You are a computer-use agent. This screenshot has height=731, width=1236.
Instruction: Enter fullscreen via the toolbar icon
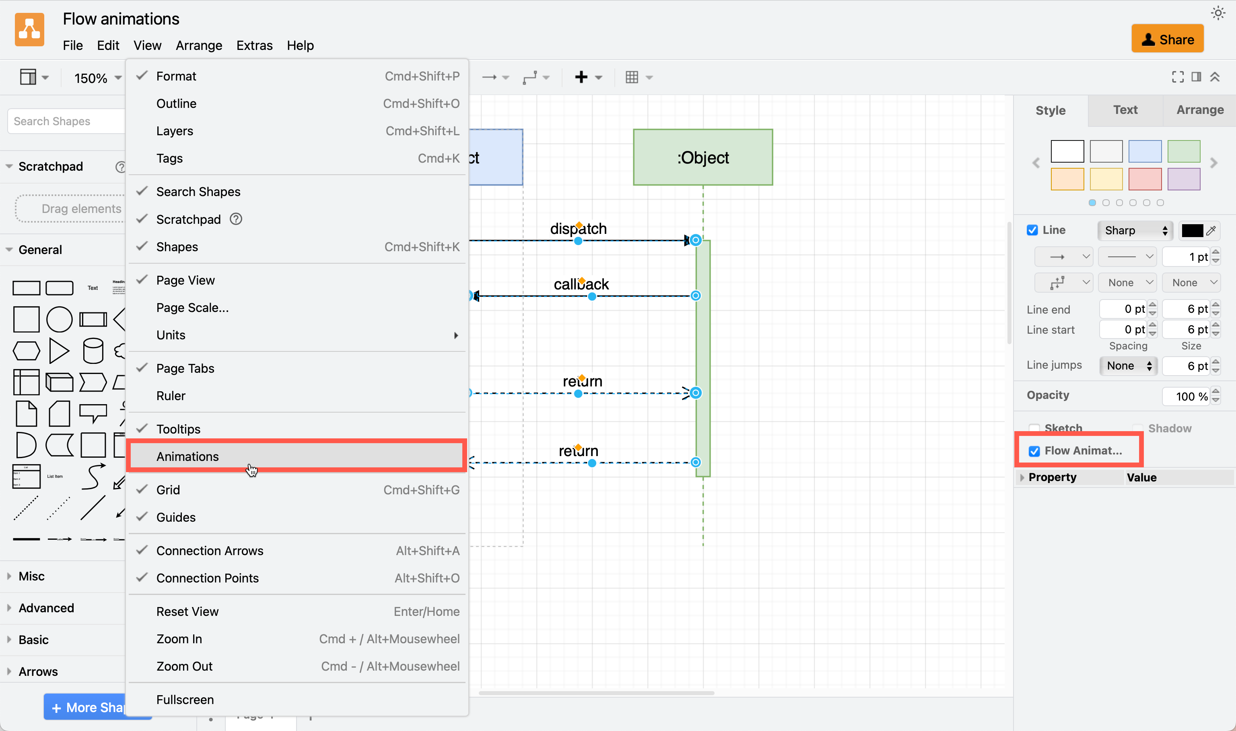(1177, 77)
